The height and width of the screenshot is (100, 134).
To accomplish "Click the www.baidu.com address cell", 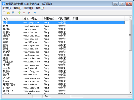I will point(31,26).
